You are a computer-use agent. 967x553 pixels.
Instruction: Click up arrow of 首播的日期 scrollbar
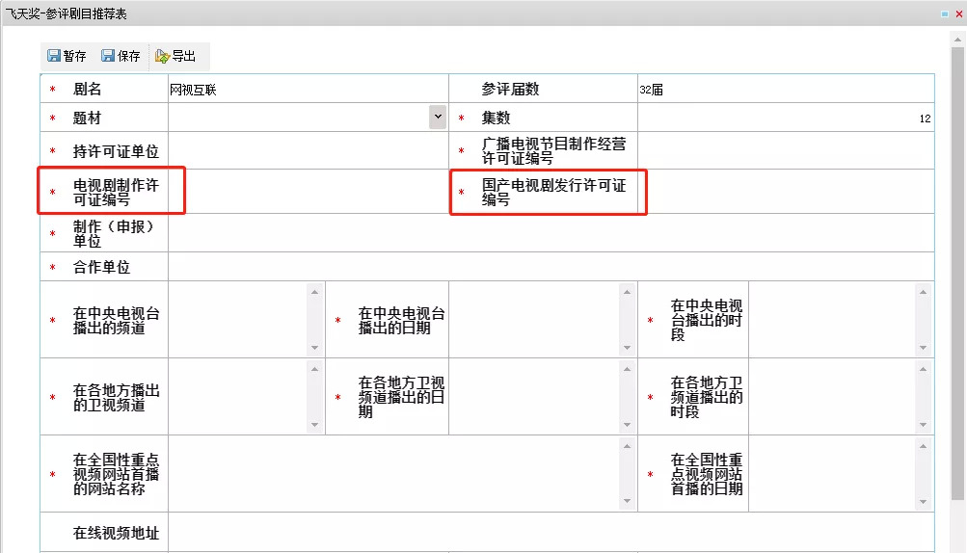click(x=924, y=446)
